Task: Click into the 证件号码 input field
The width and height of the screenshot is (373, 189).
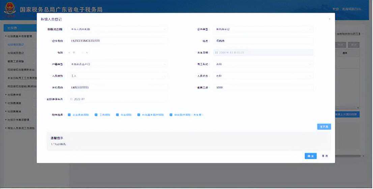Action: 118,41
